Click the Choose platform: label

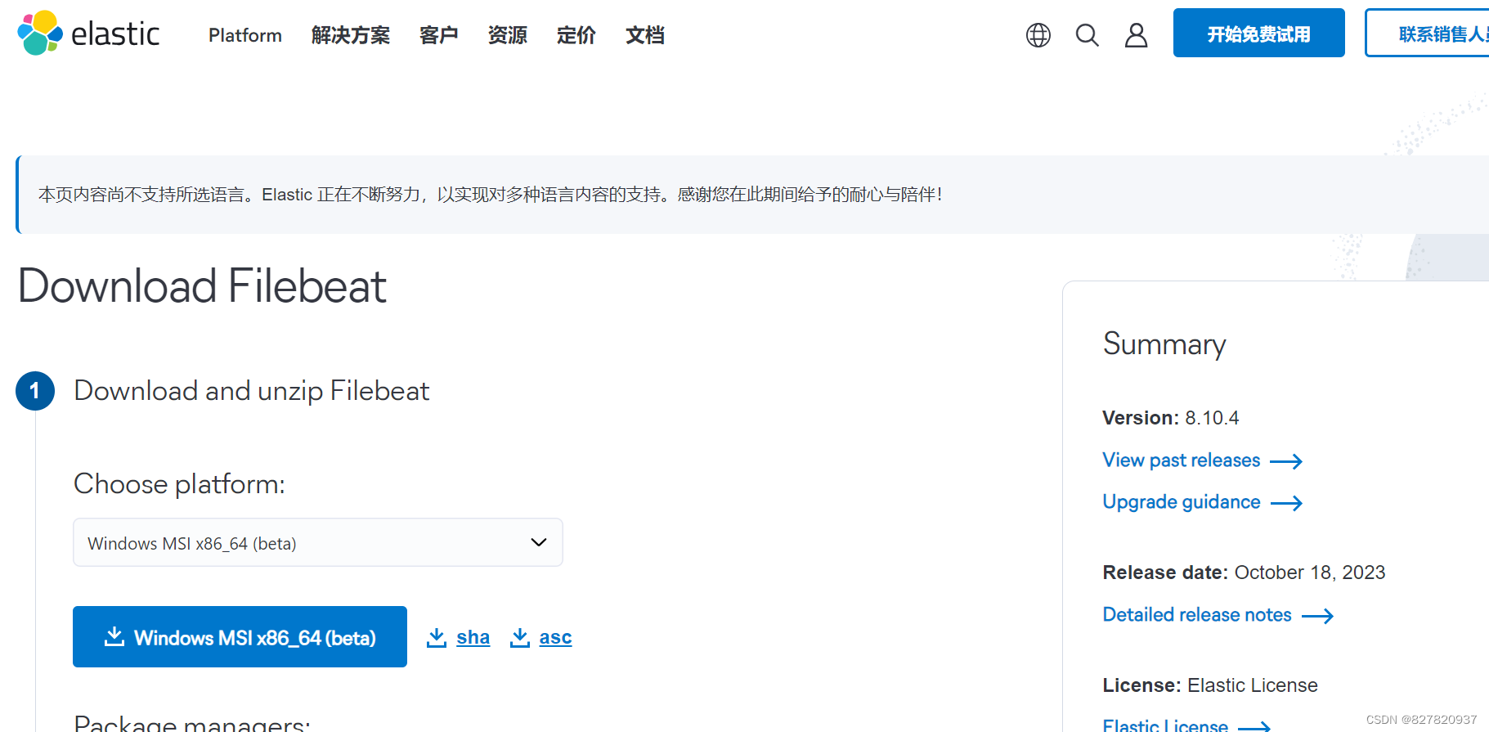point(179,484)
